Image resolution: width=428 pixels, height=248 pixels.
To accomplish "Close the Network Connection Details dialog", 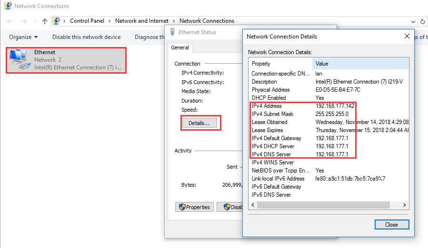I will [407, 36].
